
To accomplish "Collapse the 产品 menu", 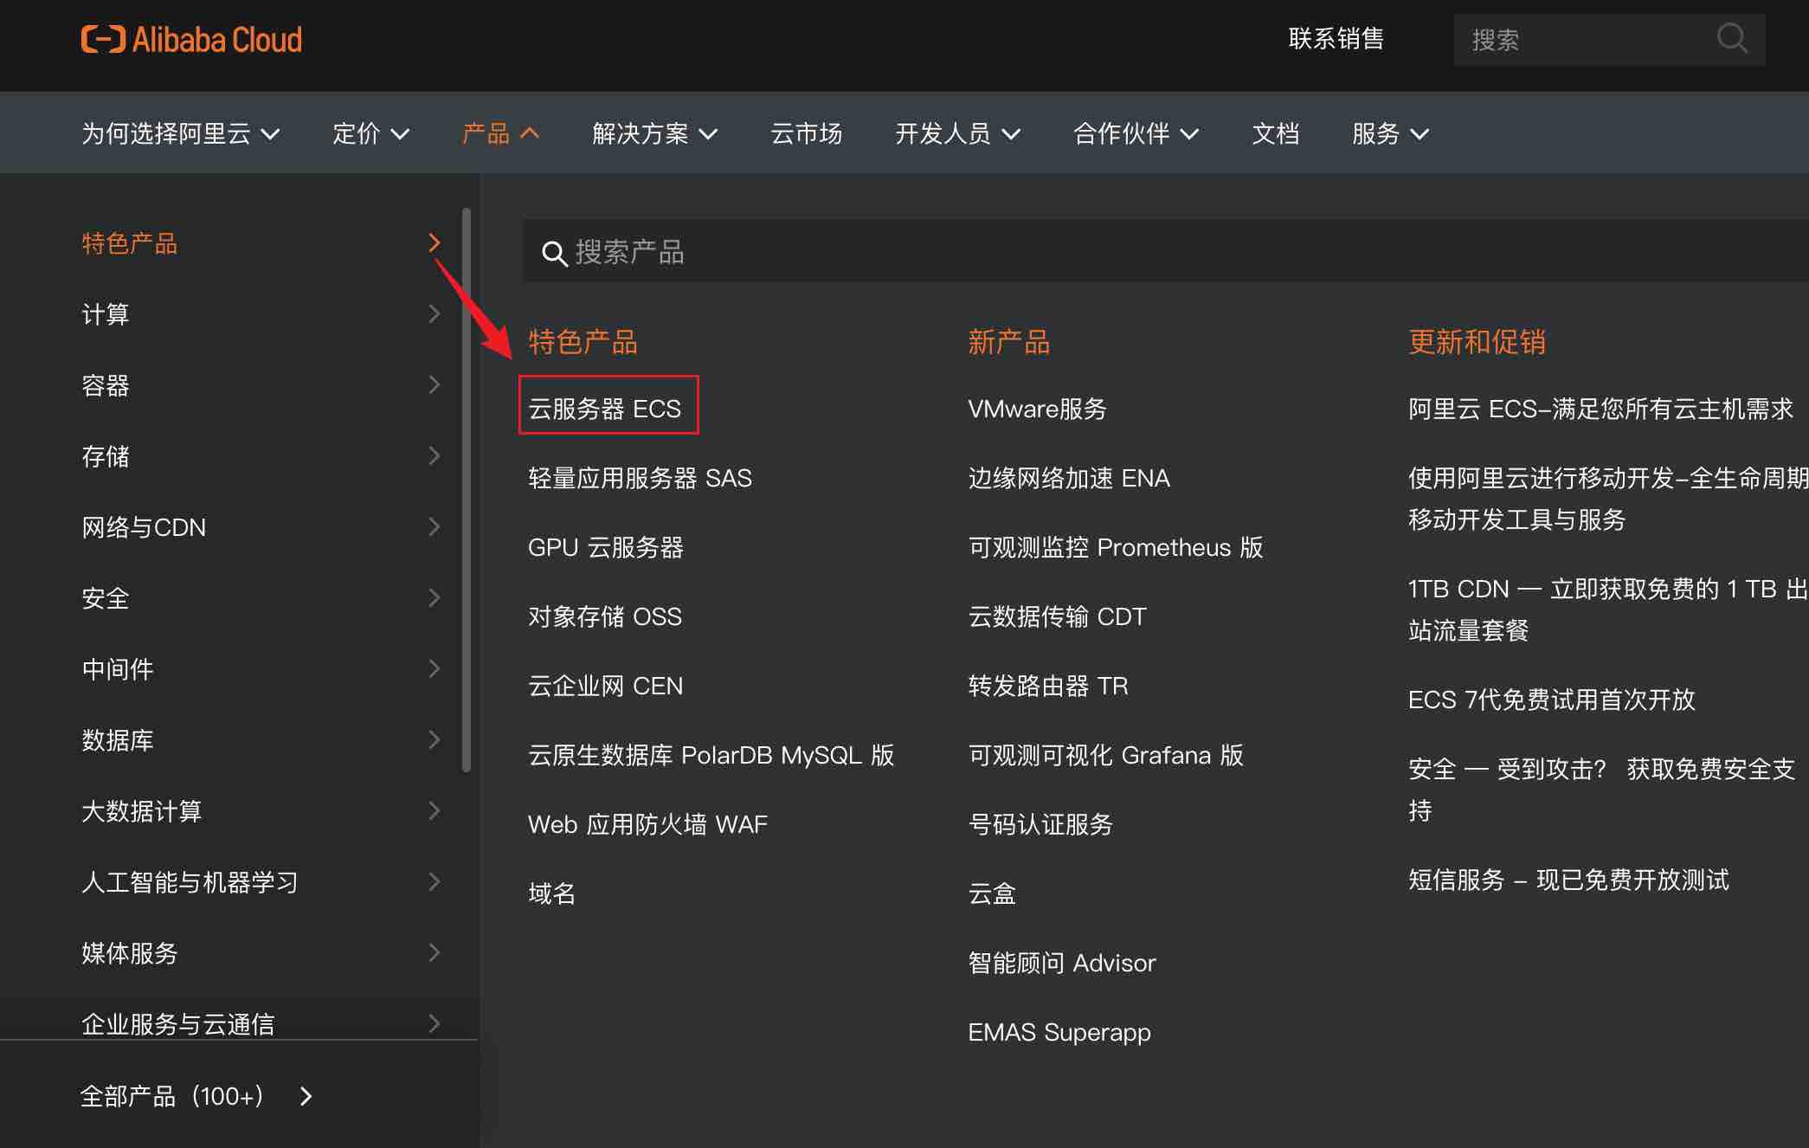I will [x=501, y=133].
